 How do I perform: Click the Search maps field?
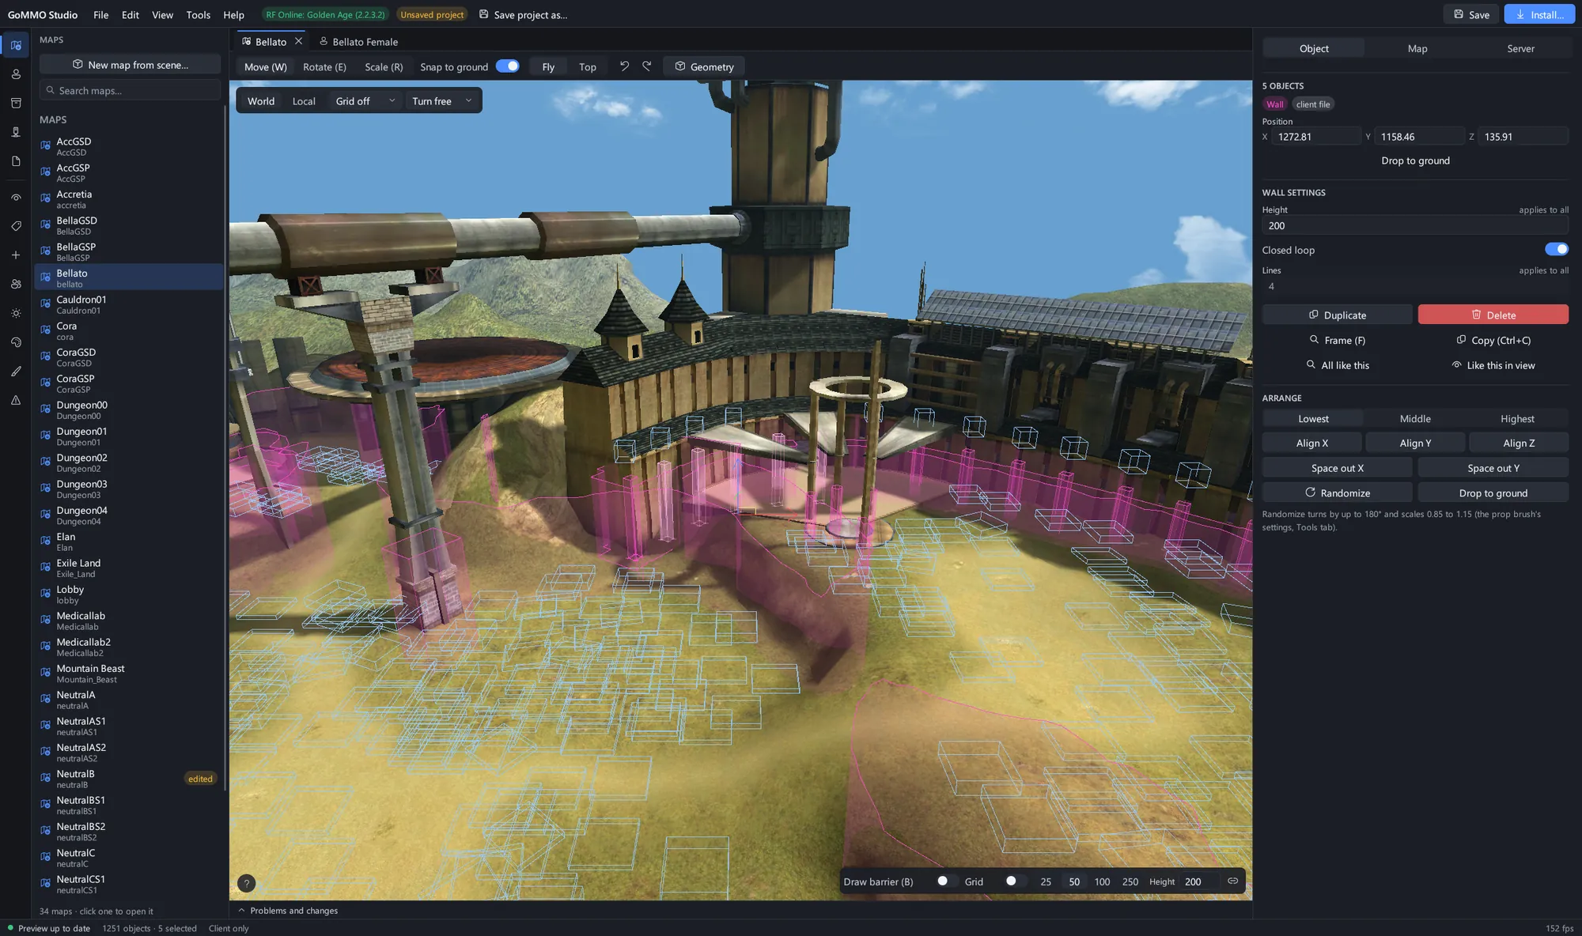pos(130,90)
